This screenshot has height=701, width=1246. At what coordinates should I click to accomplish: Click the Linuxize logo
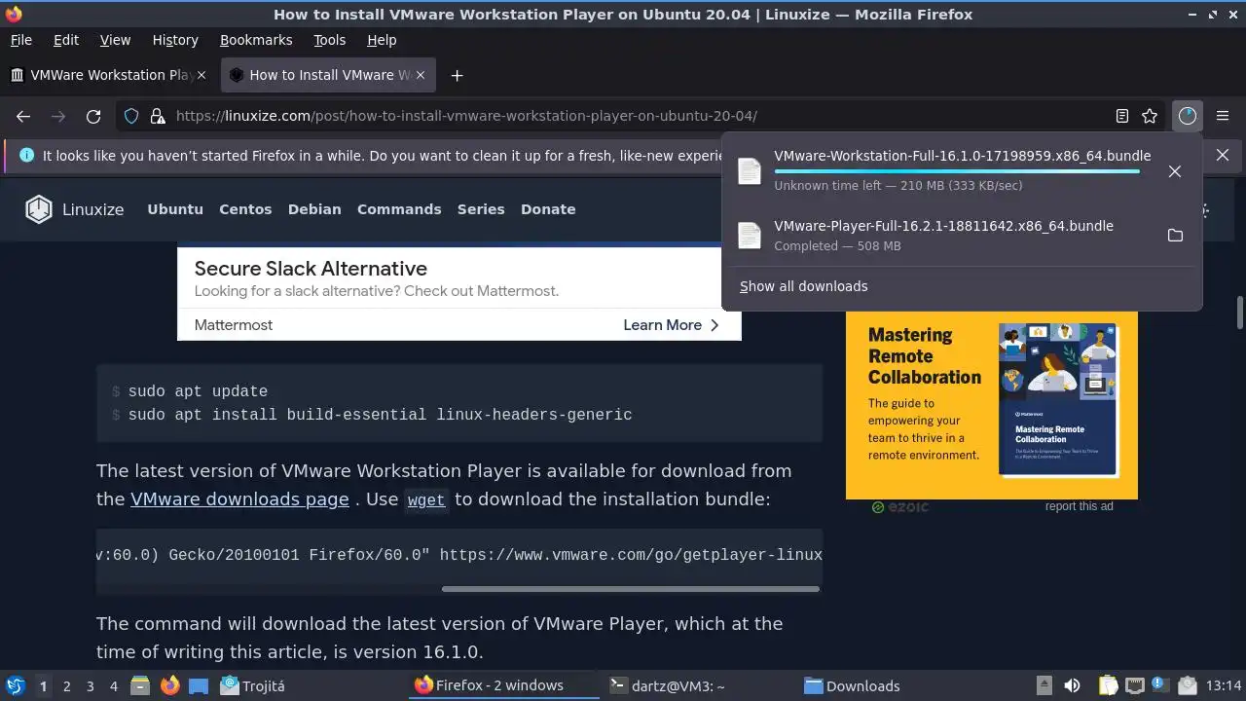coord(75,209)
